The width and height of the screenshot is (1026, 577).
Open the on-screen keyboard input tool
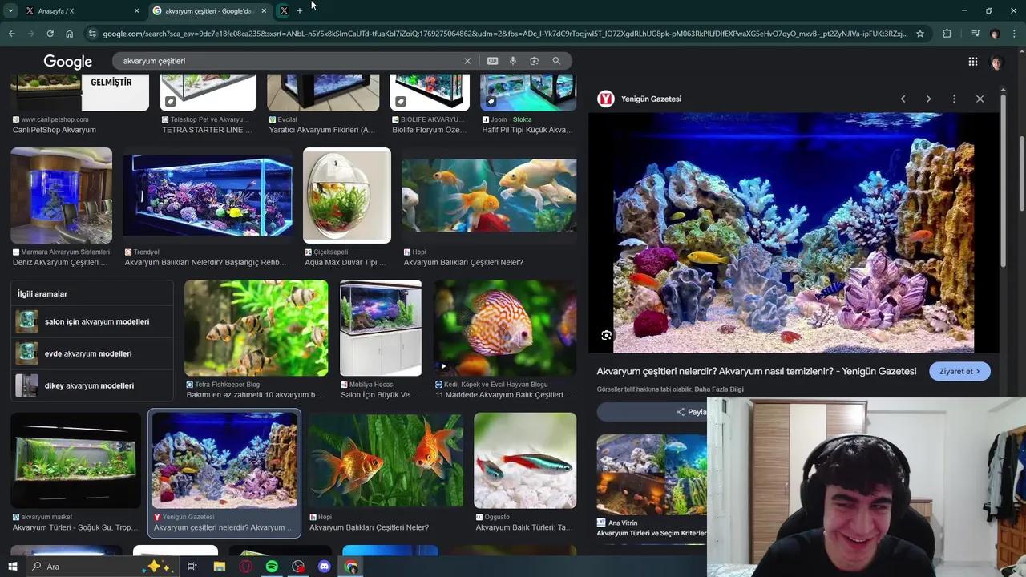[x=492, y=61]
